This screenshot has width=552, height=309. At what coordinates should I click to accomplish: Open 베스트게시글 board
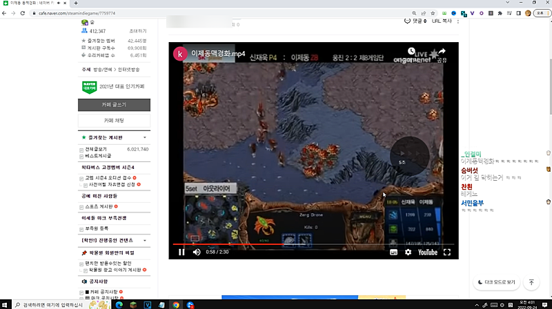pyautogui.click(x=98, y=156)
